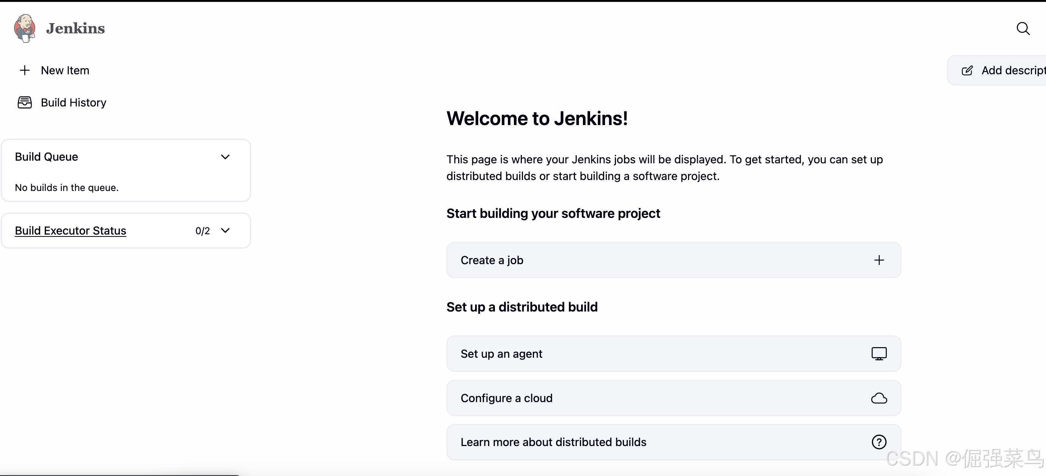Click the pencil icon on Add description

[x=967, y=70]
